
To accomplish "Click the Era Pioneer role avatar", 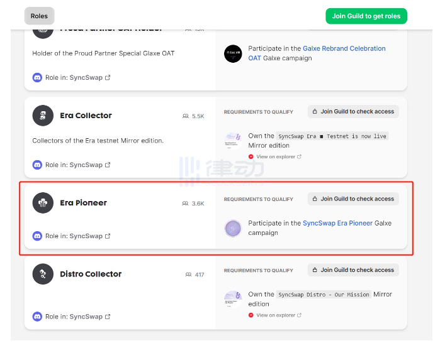I will (43, 203).
